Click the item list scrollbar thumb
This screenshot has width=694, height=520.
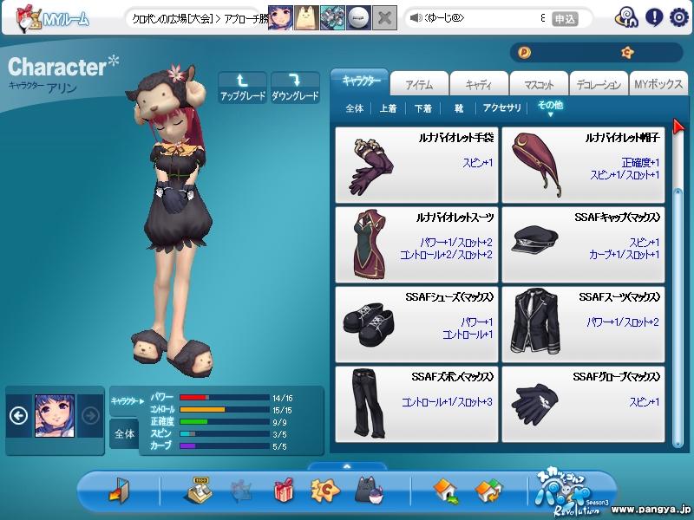point(678,317)
